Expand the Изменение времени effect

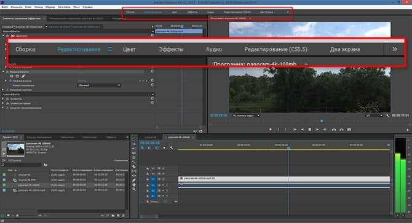point(2,90)
